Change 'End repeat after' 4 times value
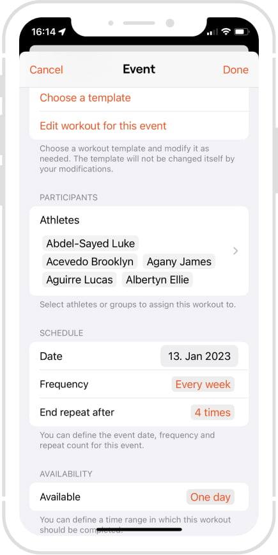 pyautogui.click(x=213, y=412)
